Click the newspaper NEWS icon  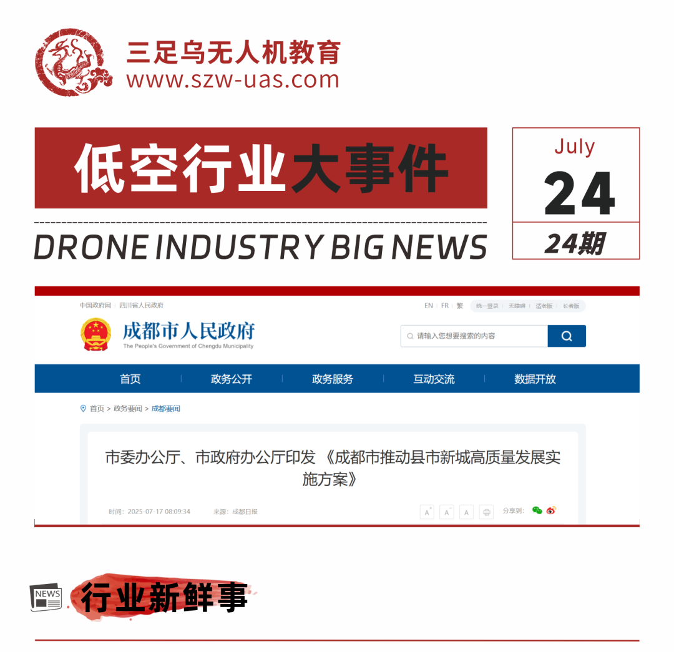(x=46, y=598)
